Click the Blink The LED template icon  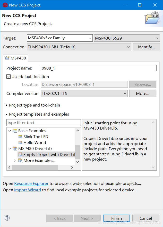tap(20, 137)
